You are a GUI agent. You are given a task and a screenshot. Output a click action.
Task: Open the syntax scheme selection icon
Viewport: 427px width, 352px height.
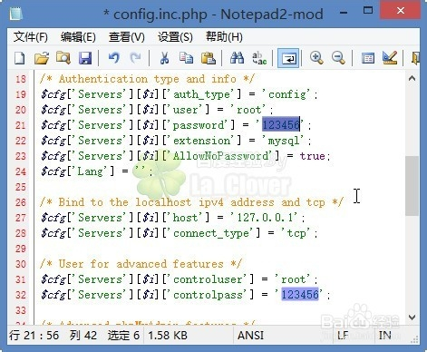tap(368, 58)
